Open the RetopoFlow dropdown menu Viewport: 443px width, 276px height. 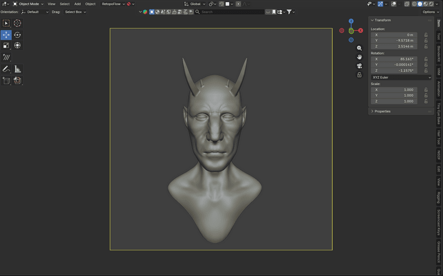[x=114, y=4]
